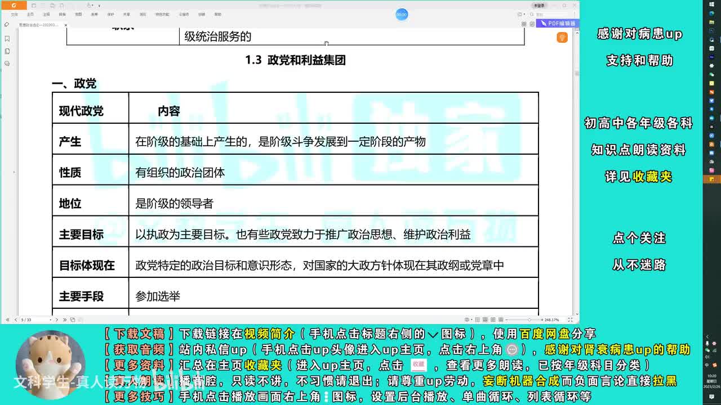The width and height of the screenshot is (721, 405).
Task: Click the grid view icon left of PDF编辑器
Action: coord(524,24)
